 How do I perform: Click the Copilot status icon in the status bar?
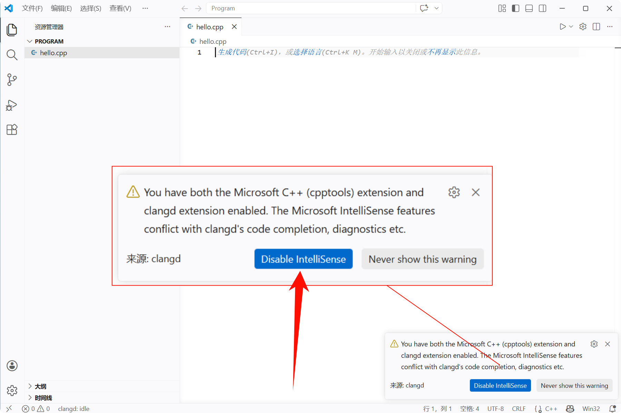tap(570, 409)
